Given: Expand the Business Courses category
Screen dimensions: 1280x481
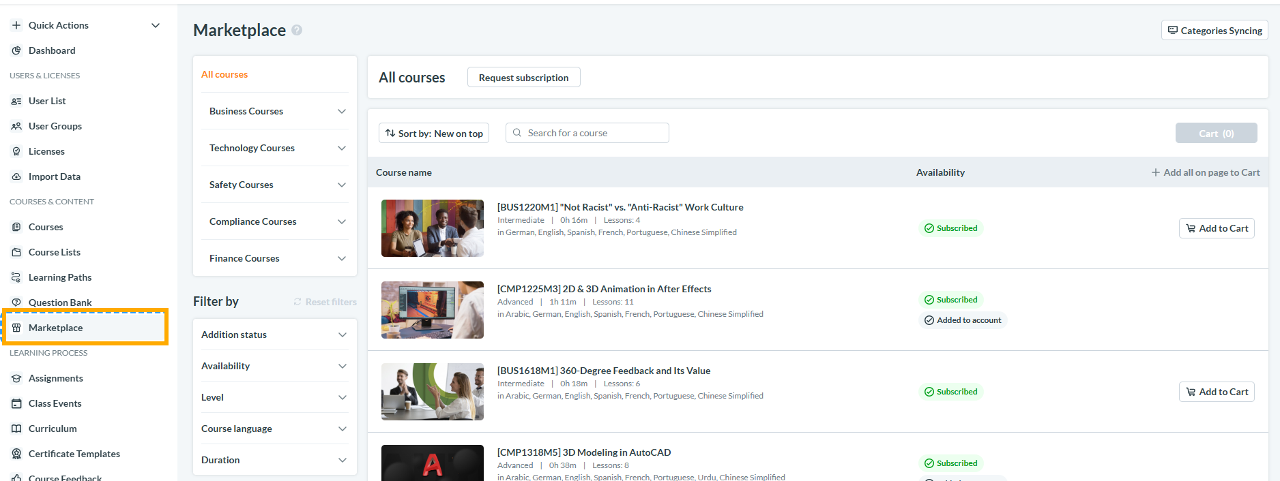Looking at the screenshot, I should point(275,111).
